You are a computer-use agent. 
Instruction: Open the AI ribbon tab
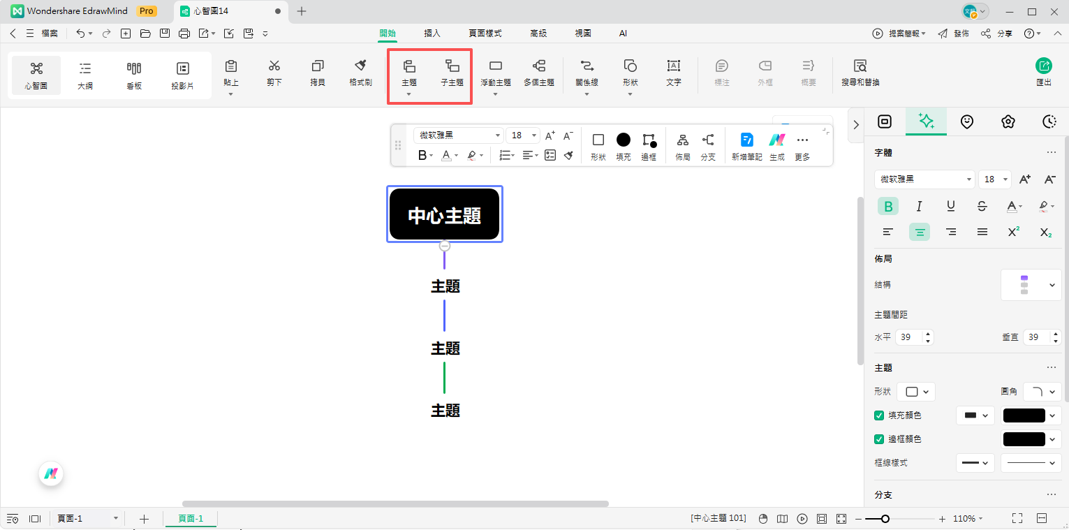click(622, 33)
